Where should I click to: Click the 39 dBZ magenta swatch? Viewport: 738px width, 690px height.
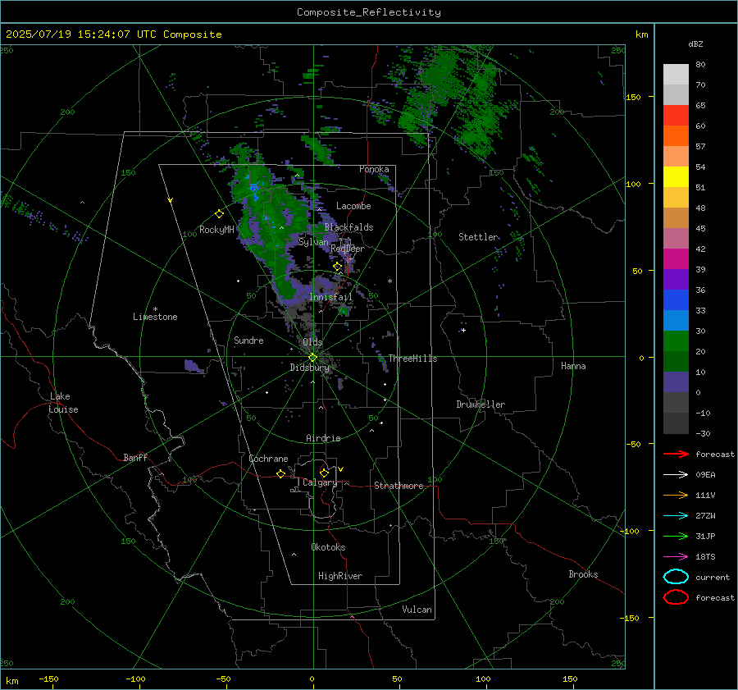[x=676, y=259]
